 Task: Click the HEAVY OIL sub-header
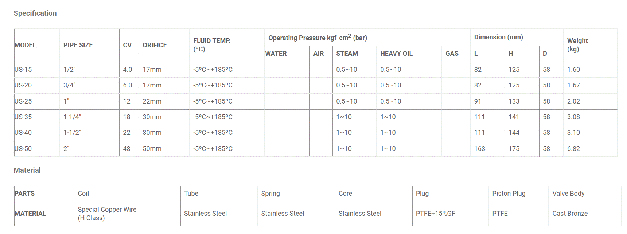[x=396, y=54]
